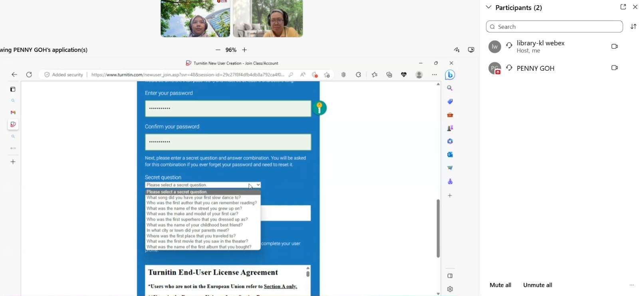This screenshot has height=296, width=639.
Task: Search participants in the Search box
Action: point(554,27)
